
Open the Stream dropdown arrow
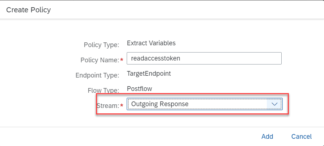click(x=274, y=104)
